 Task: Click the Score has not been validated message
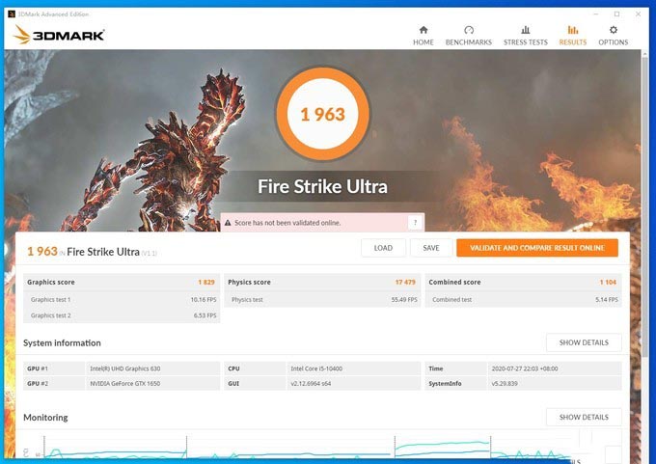tap(287, 223)
